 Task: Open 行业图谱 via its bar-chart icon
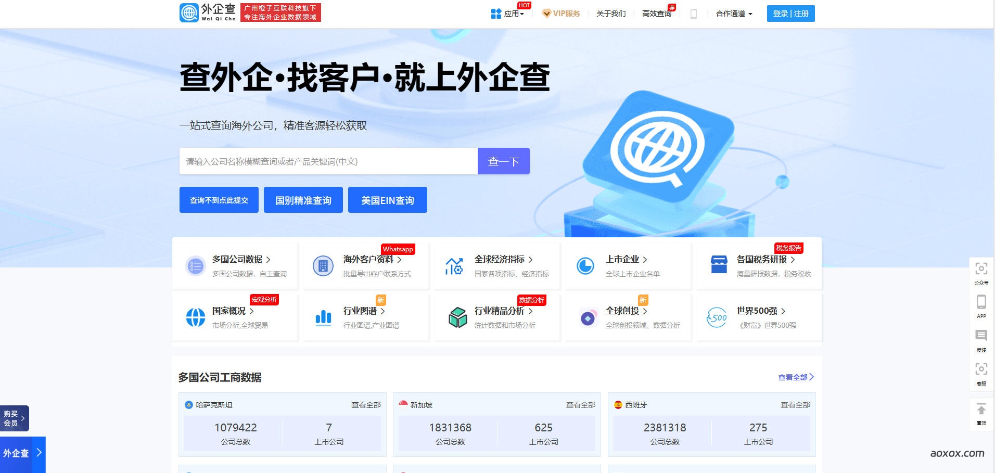323,317
